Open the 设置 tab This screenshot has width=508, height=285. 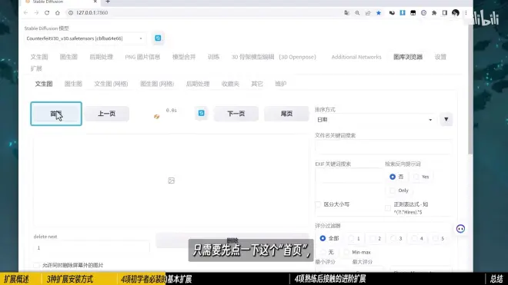pyautogui.click(x=440, y=57)
